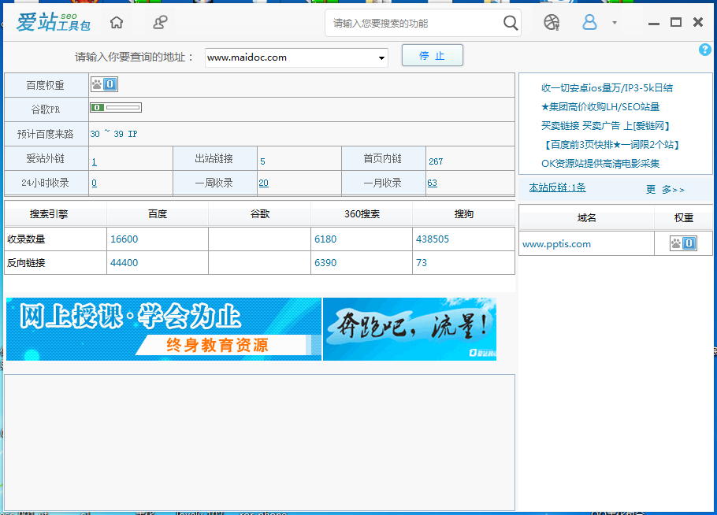Go to the home page icon
Viewport: 717px width, 515px height.
tap(117, 22)
